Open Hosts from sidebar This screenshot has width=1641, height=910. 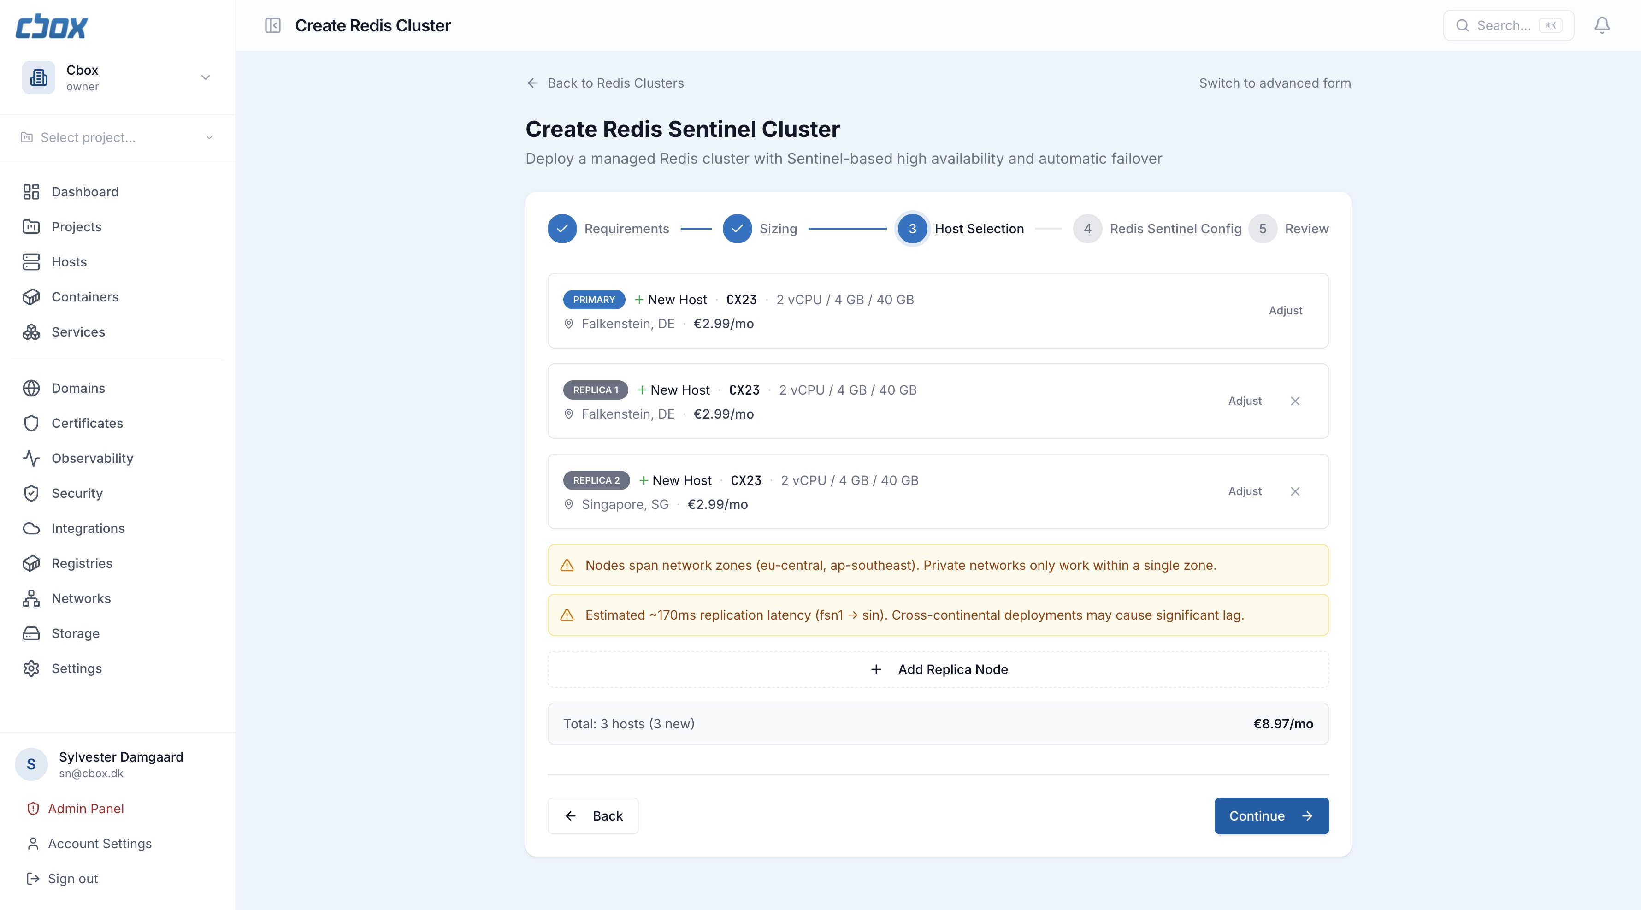tap(69, 262)
